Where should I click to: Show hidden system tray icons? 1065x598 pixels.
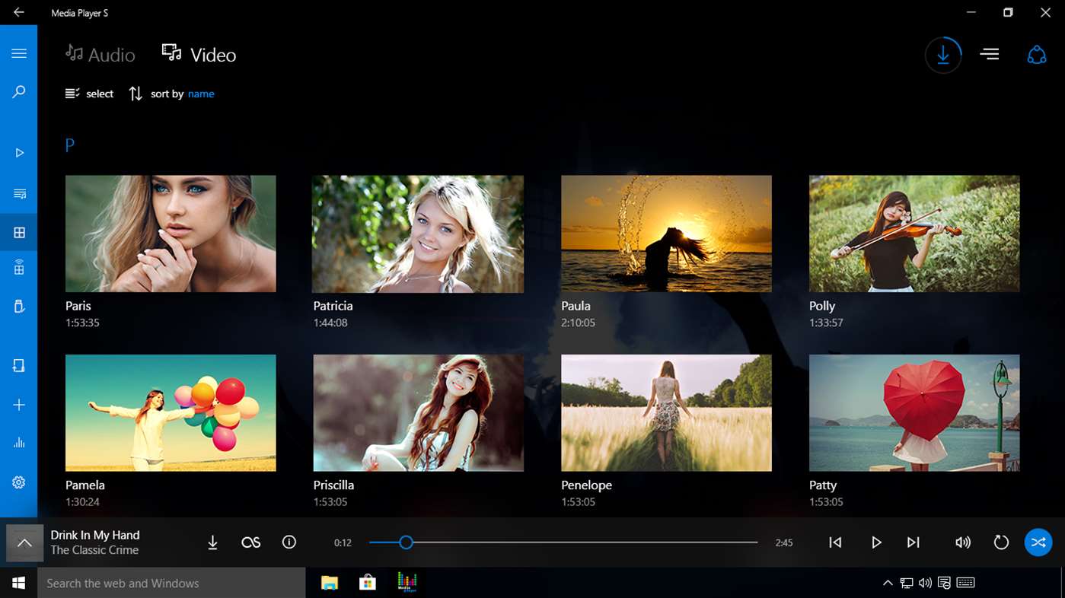coord(888,584)
